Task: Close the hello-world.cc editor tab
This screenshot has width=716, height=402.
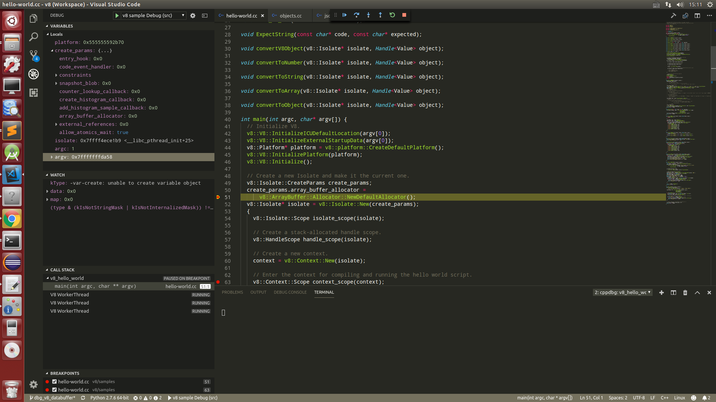Action: pyautogui.click(x=263, y=16)
